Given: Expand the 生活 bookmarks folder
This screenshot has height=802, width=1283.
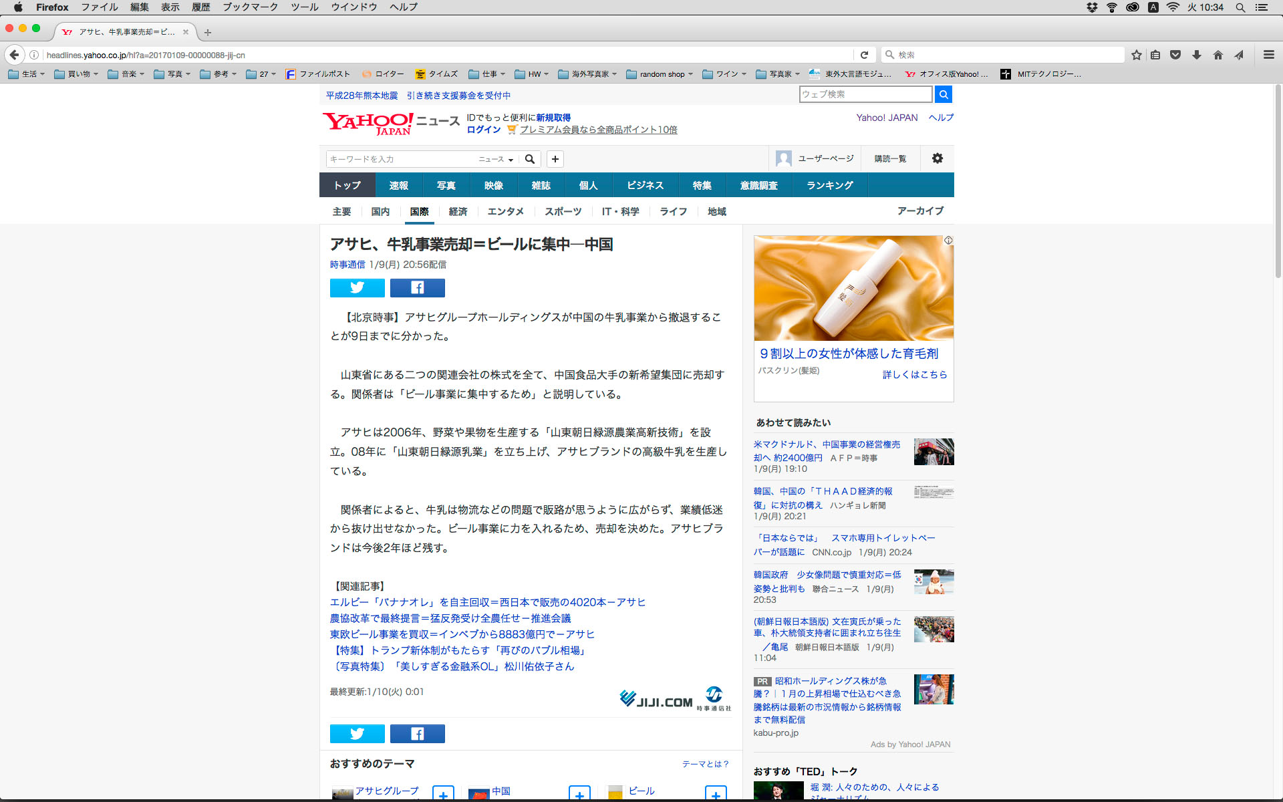Looking at the screenshot, I should [x=27, y=74].
